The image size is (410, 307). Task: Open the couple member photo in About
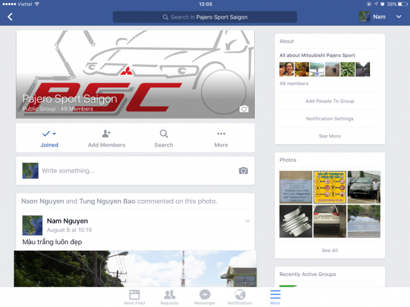click(286, 69)
